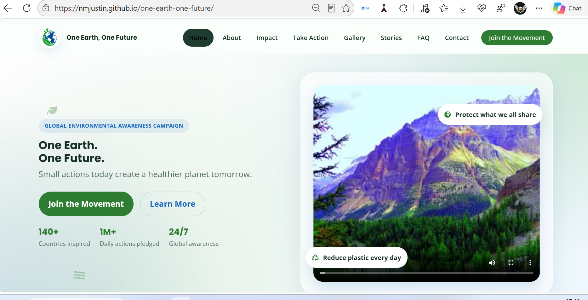This screenshot has width=588, height=300.
Task: Click the Learn More button
Action: point(173,204)
